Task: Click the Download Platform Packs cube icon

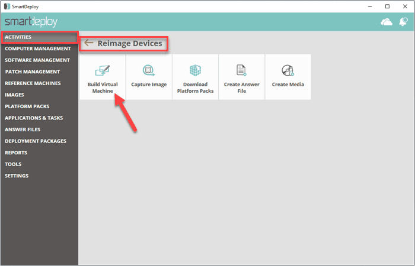Action: [195, 70]
